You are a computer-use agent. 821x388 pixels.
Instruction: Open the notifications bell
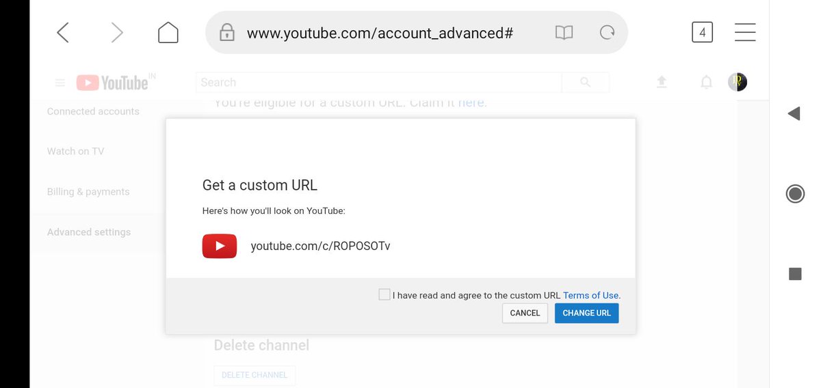click(x=706, y=83)
